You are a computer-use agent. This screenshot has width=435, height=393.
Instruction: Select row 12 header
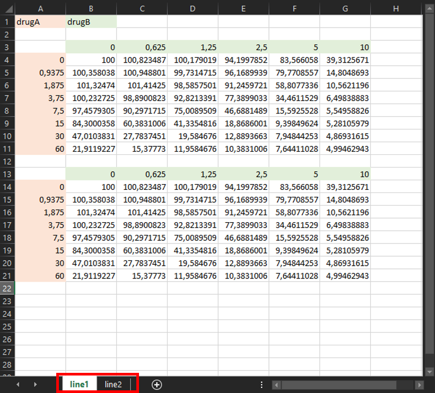[x=8, y=161]
